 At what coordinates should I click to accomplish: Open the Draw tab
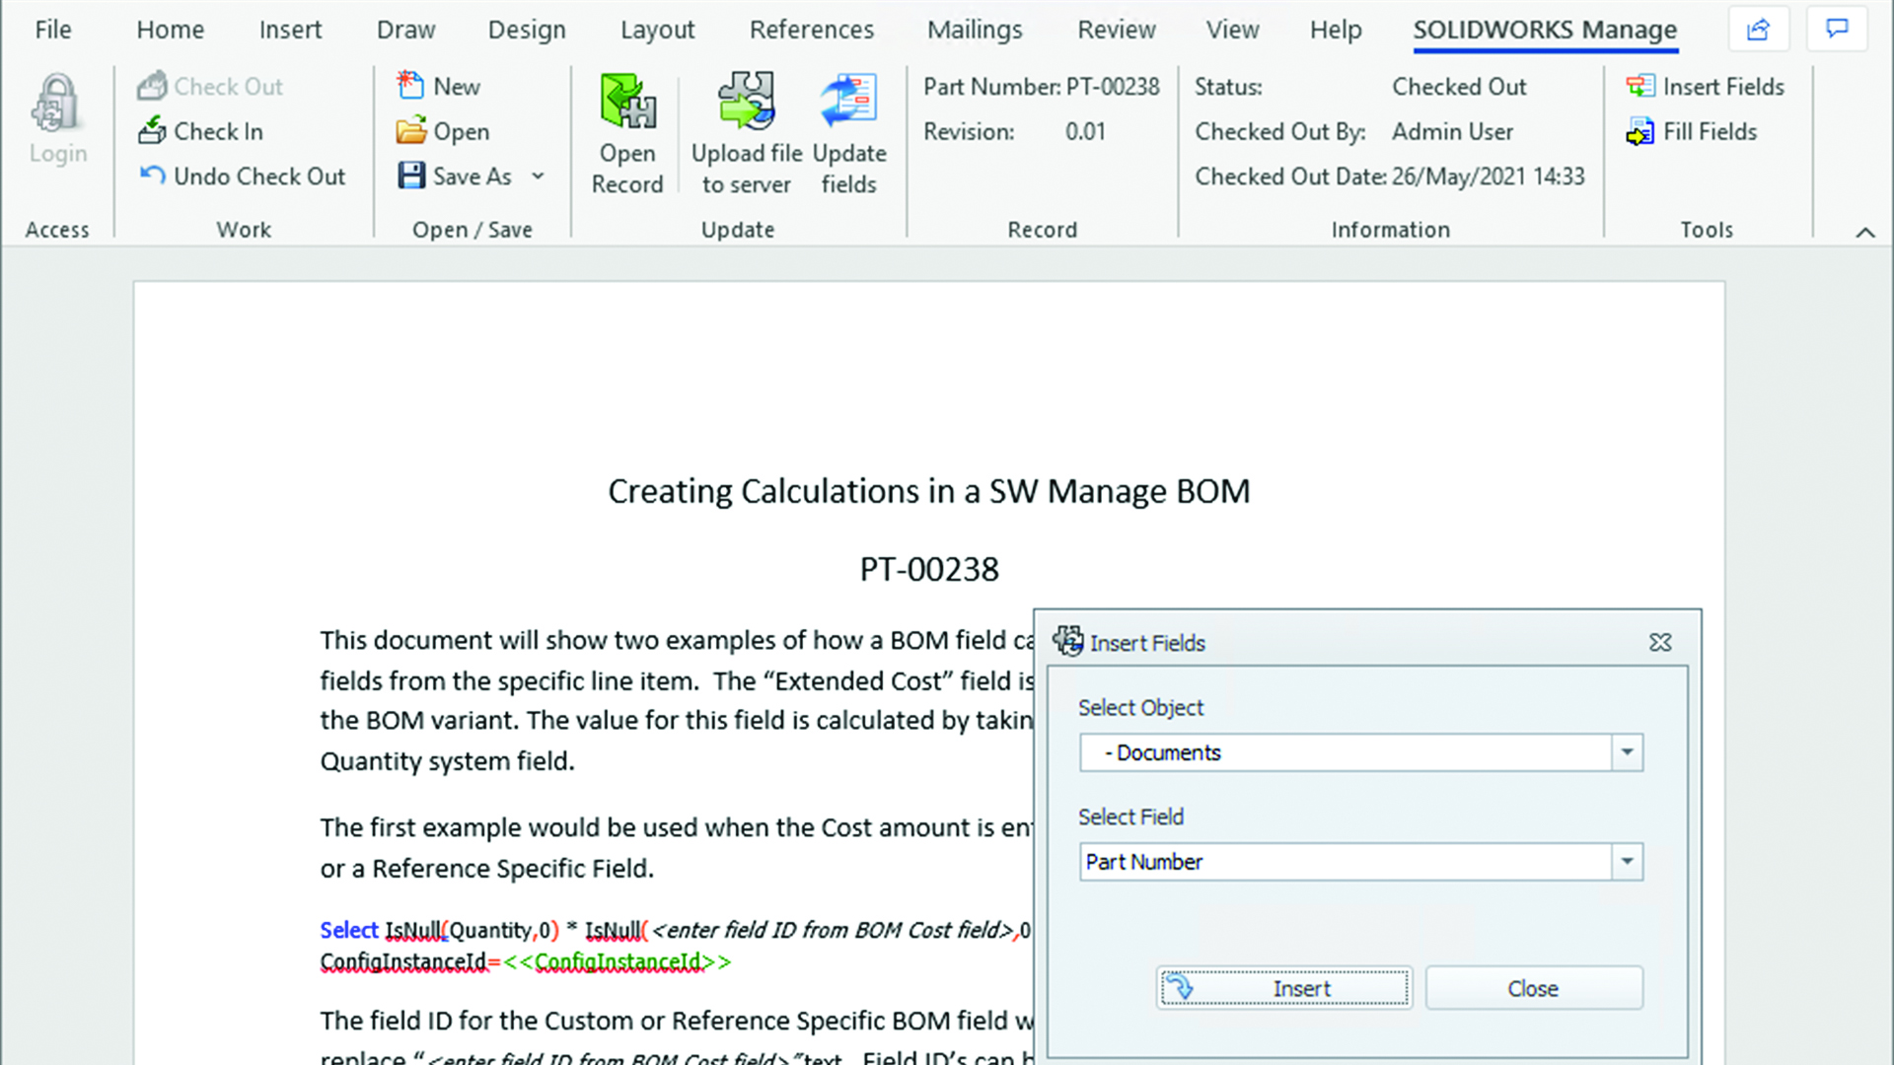tap(405, 30)
